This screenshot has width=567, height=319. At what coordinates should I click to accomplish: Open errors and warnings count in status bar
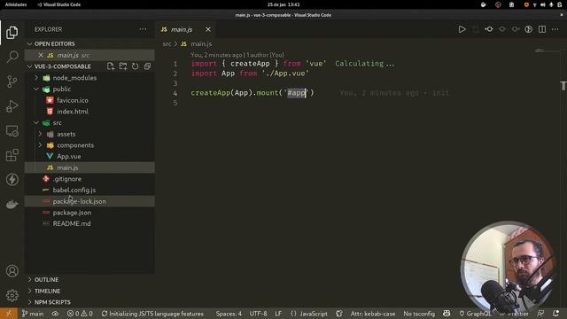point(80,314)
